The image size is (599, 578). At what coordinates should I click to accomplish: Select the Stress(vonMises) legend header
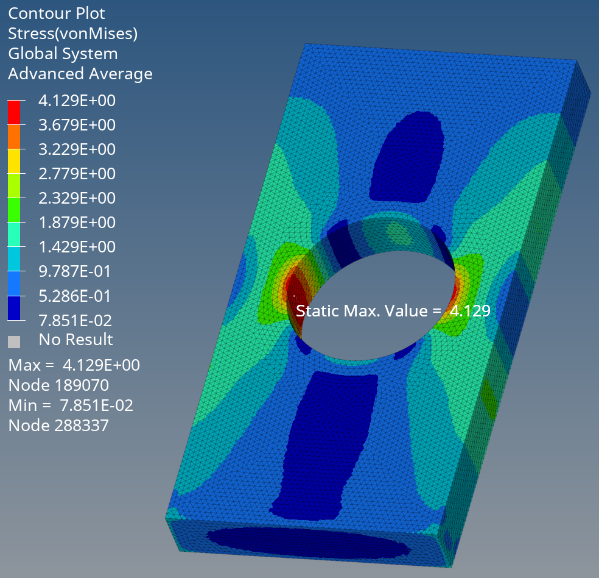pos(72,34)
